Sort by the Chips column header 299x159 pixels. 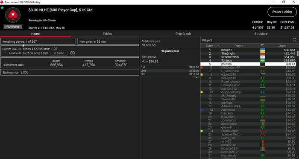click(x=281, y=46)
